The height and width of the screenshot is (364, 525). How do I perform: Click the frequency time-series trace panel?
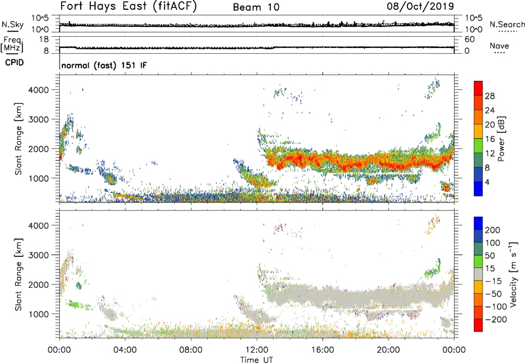(257, 45)
